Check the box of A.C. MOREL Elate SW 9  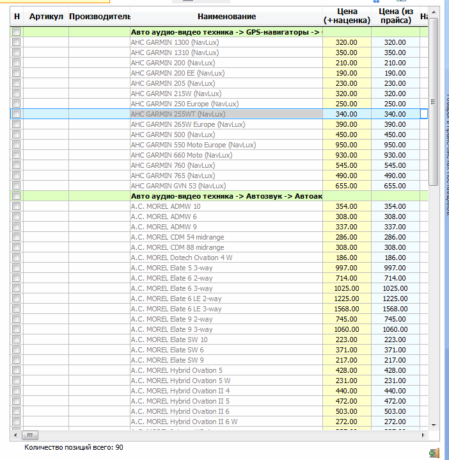point(17,359)
